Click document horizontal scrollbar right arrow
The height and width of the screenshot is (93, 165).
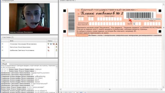(162, 89)
